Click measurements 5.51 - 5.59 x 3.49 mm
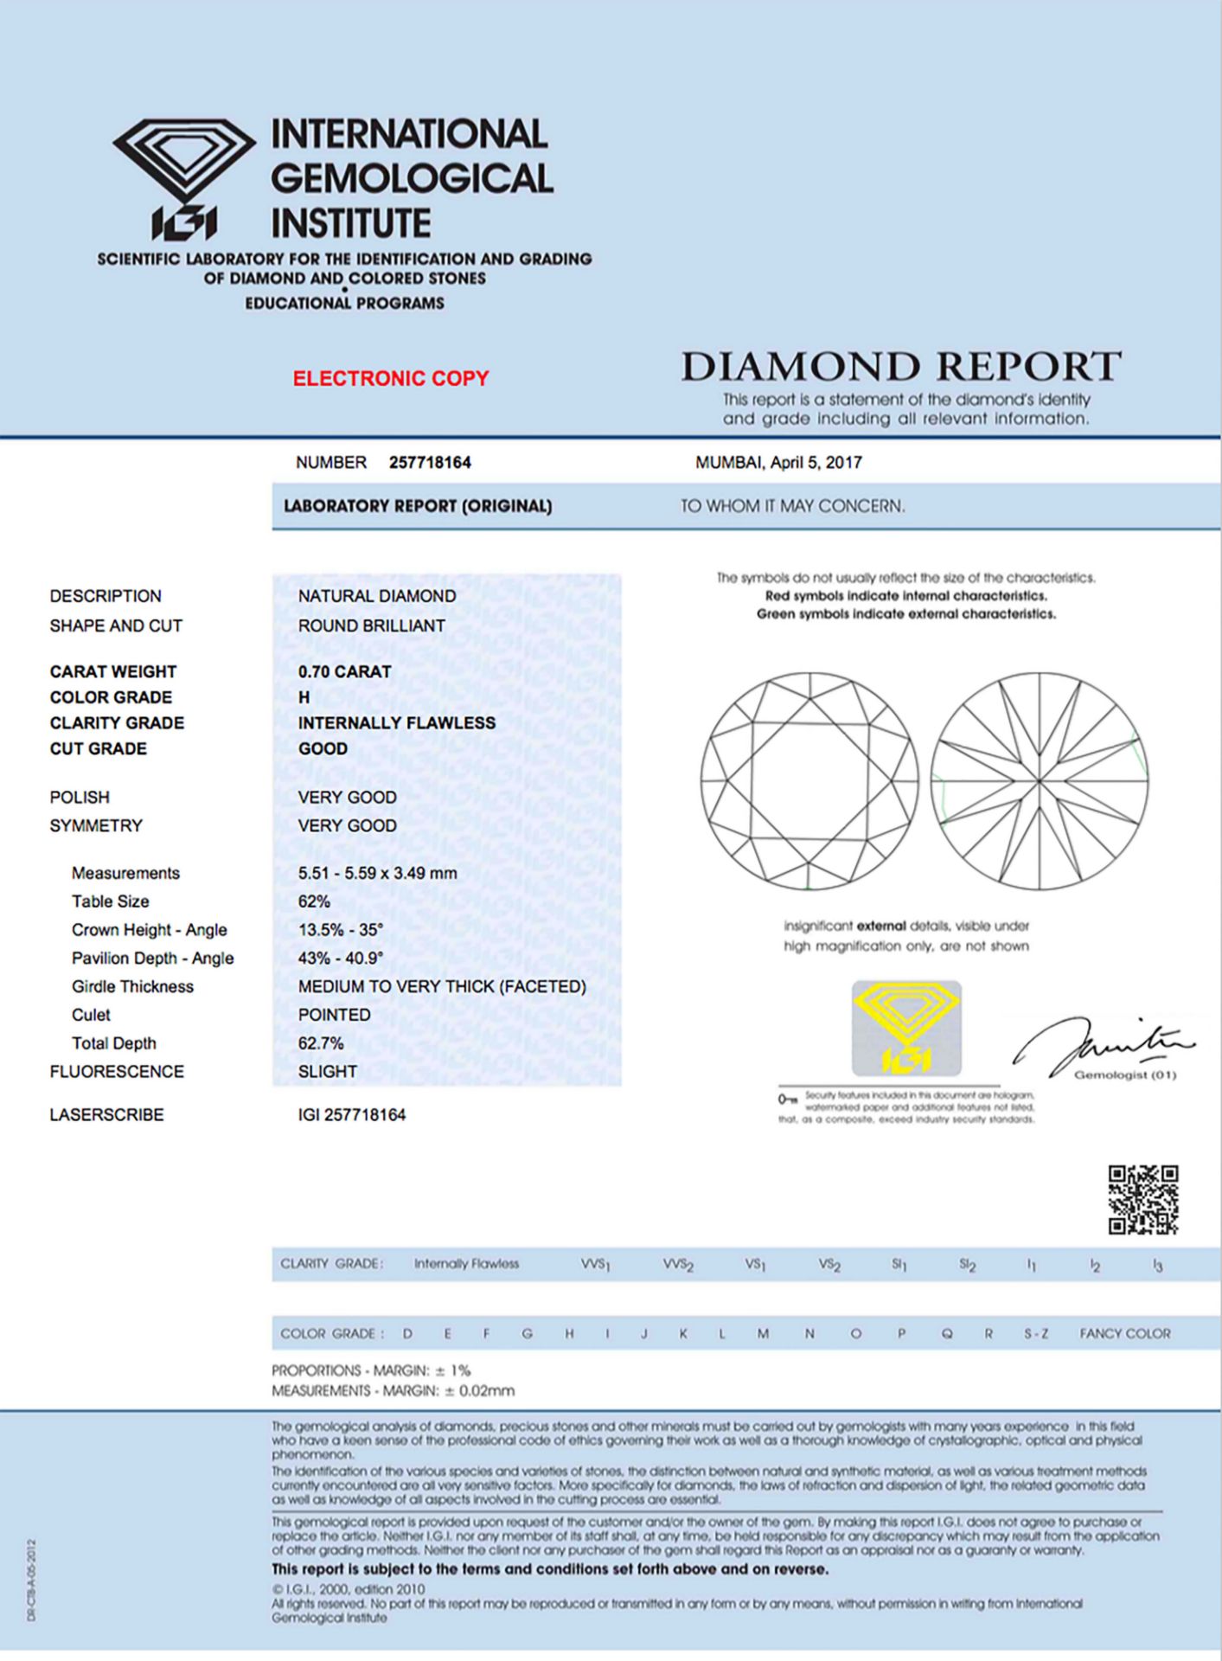The width and height of the screenshot is (1222, 1661). (378, 874)
